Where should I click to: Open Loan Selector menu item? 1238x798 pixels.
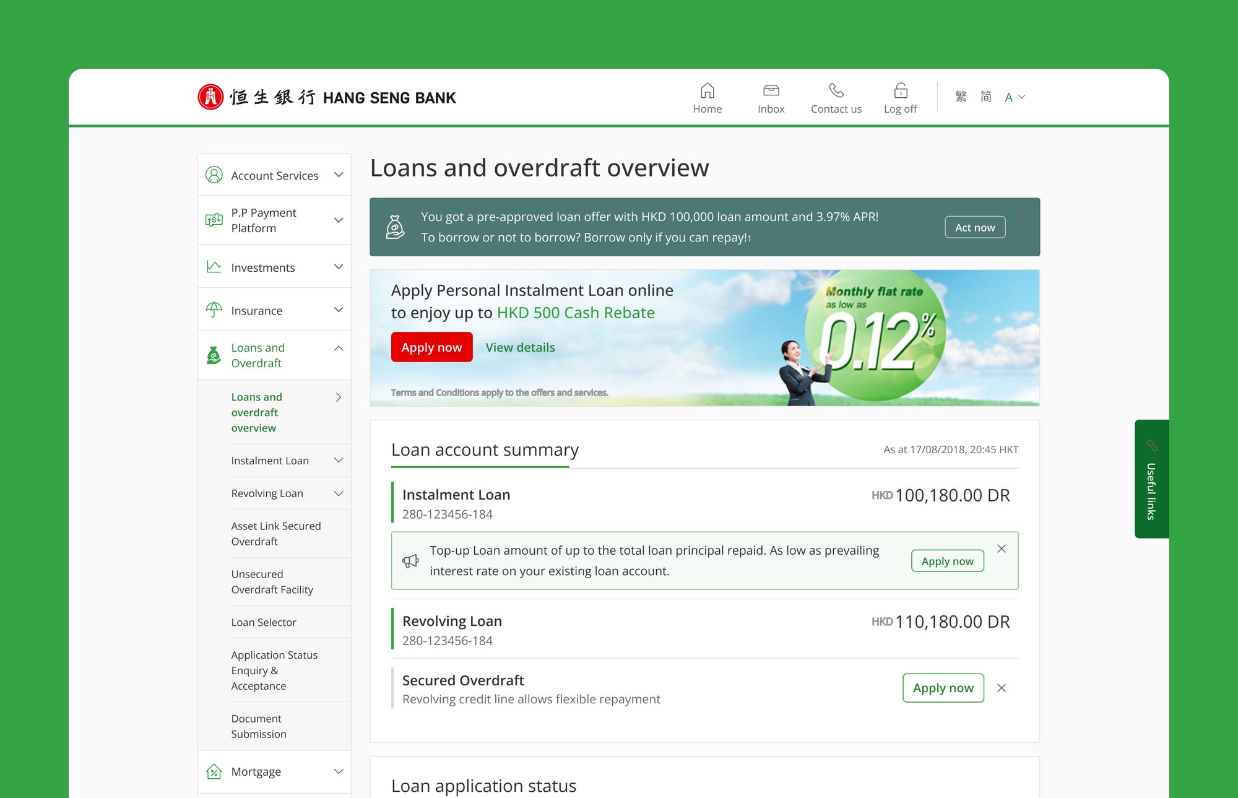(x=264, y=622)
